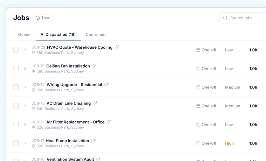Click the location pin at 340 Business Park
The width and height of the screenshot is (266, 161).
[x=34, y=109]
